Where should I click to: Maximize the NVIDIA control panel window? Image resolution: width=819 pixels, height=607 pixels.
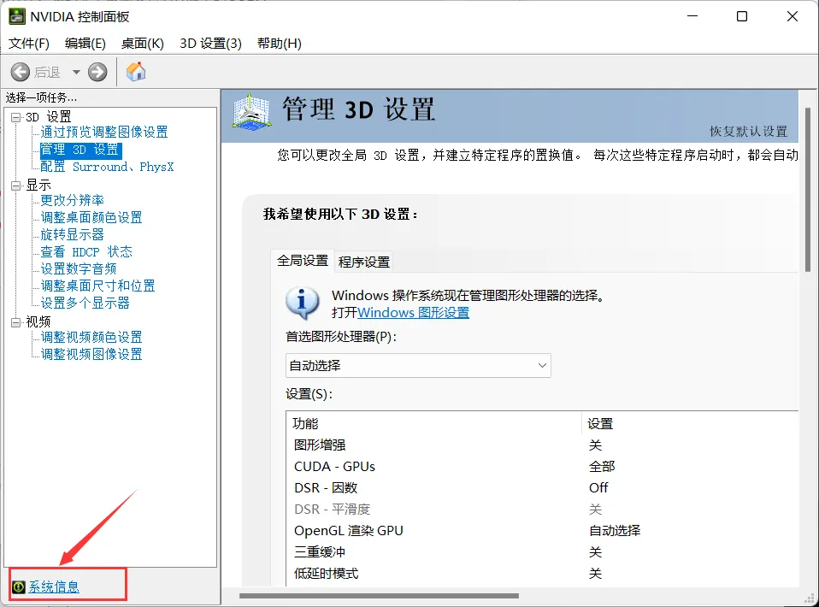coord(742,17)
